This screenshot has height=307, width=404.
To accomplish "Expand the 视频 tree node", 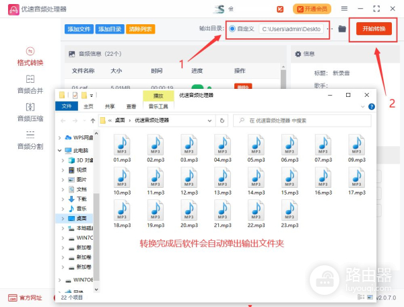I will [63, 170].
